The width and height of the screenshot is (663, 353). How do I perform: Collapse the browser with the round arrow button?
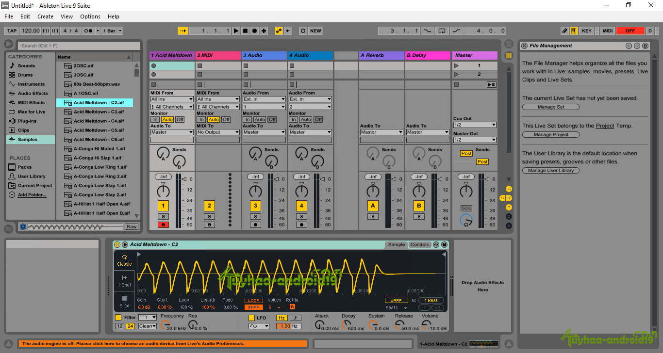coord(9,44)
